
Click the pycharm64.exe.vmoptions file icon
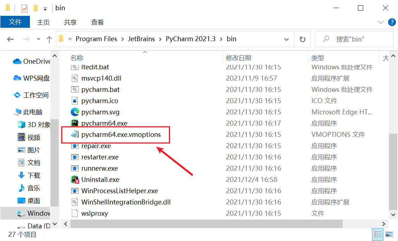tap(75, 134)
